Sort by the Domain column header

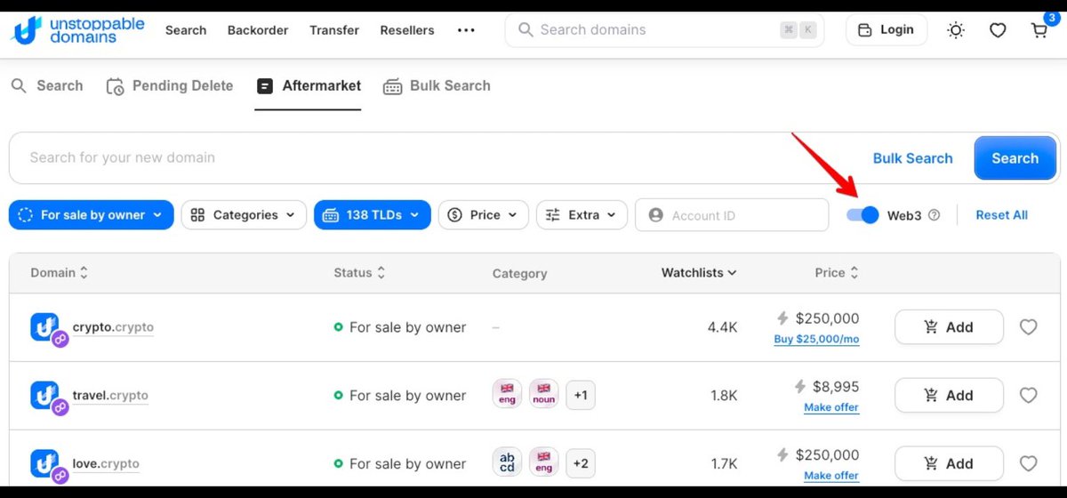[60, 273]
